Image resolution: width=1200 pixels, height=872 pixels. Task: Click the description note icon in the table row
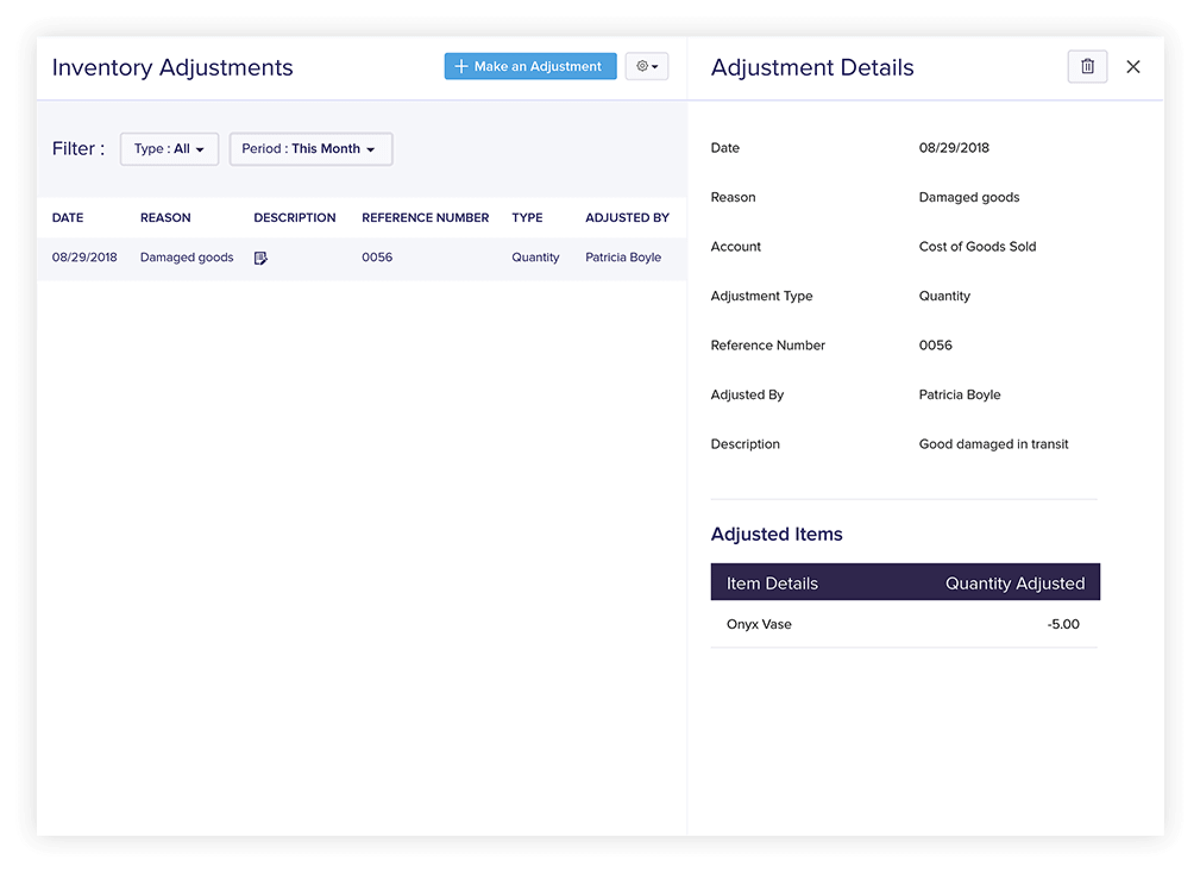click(262, 258)
